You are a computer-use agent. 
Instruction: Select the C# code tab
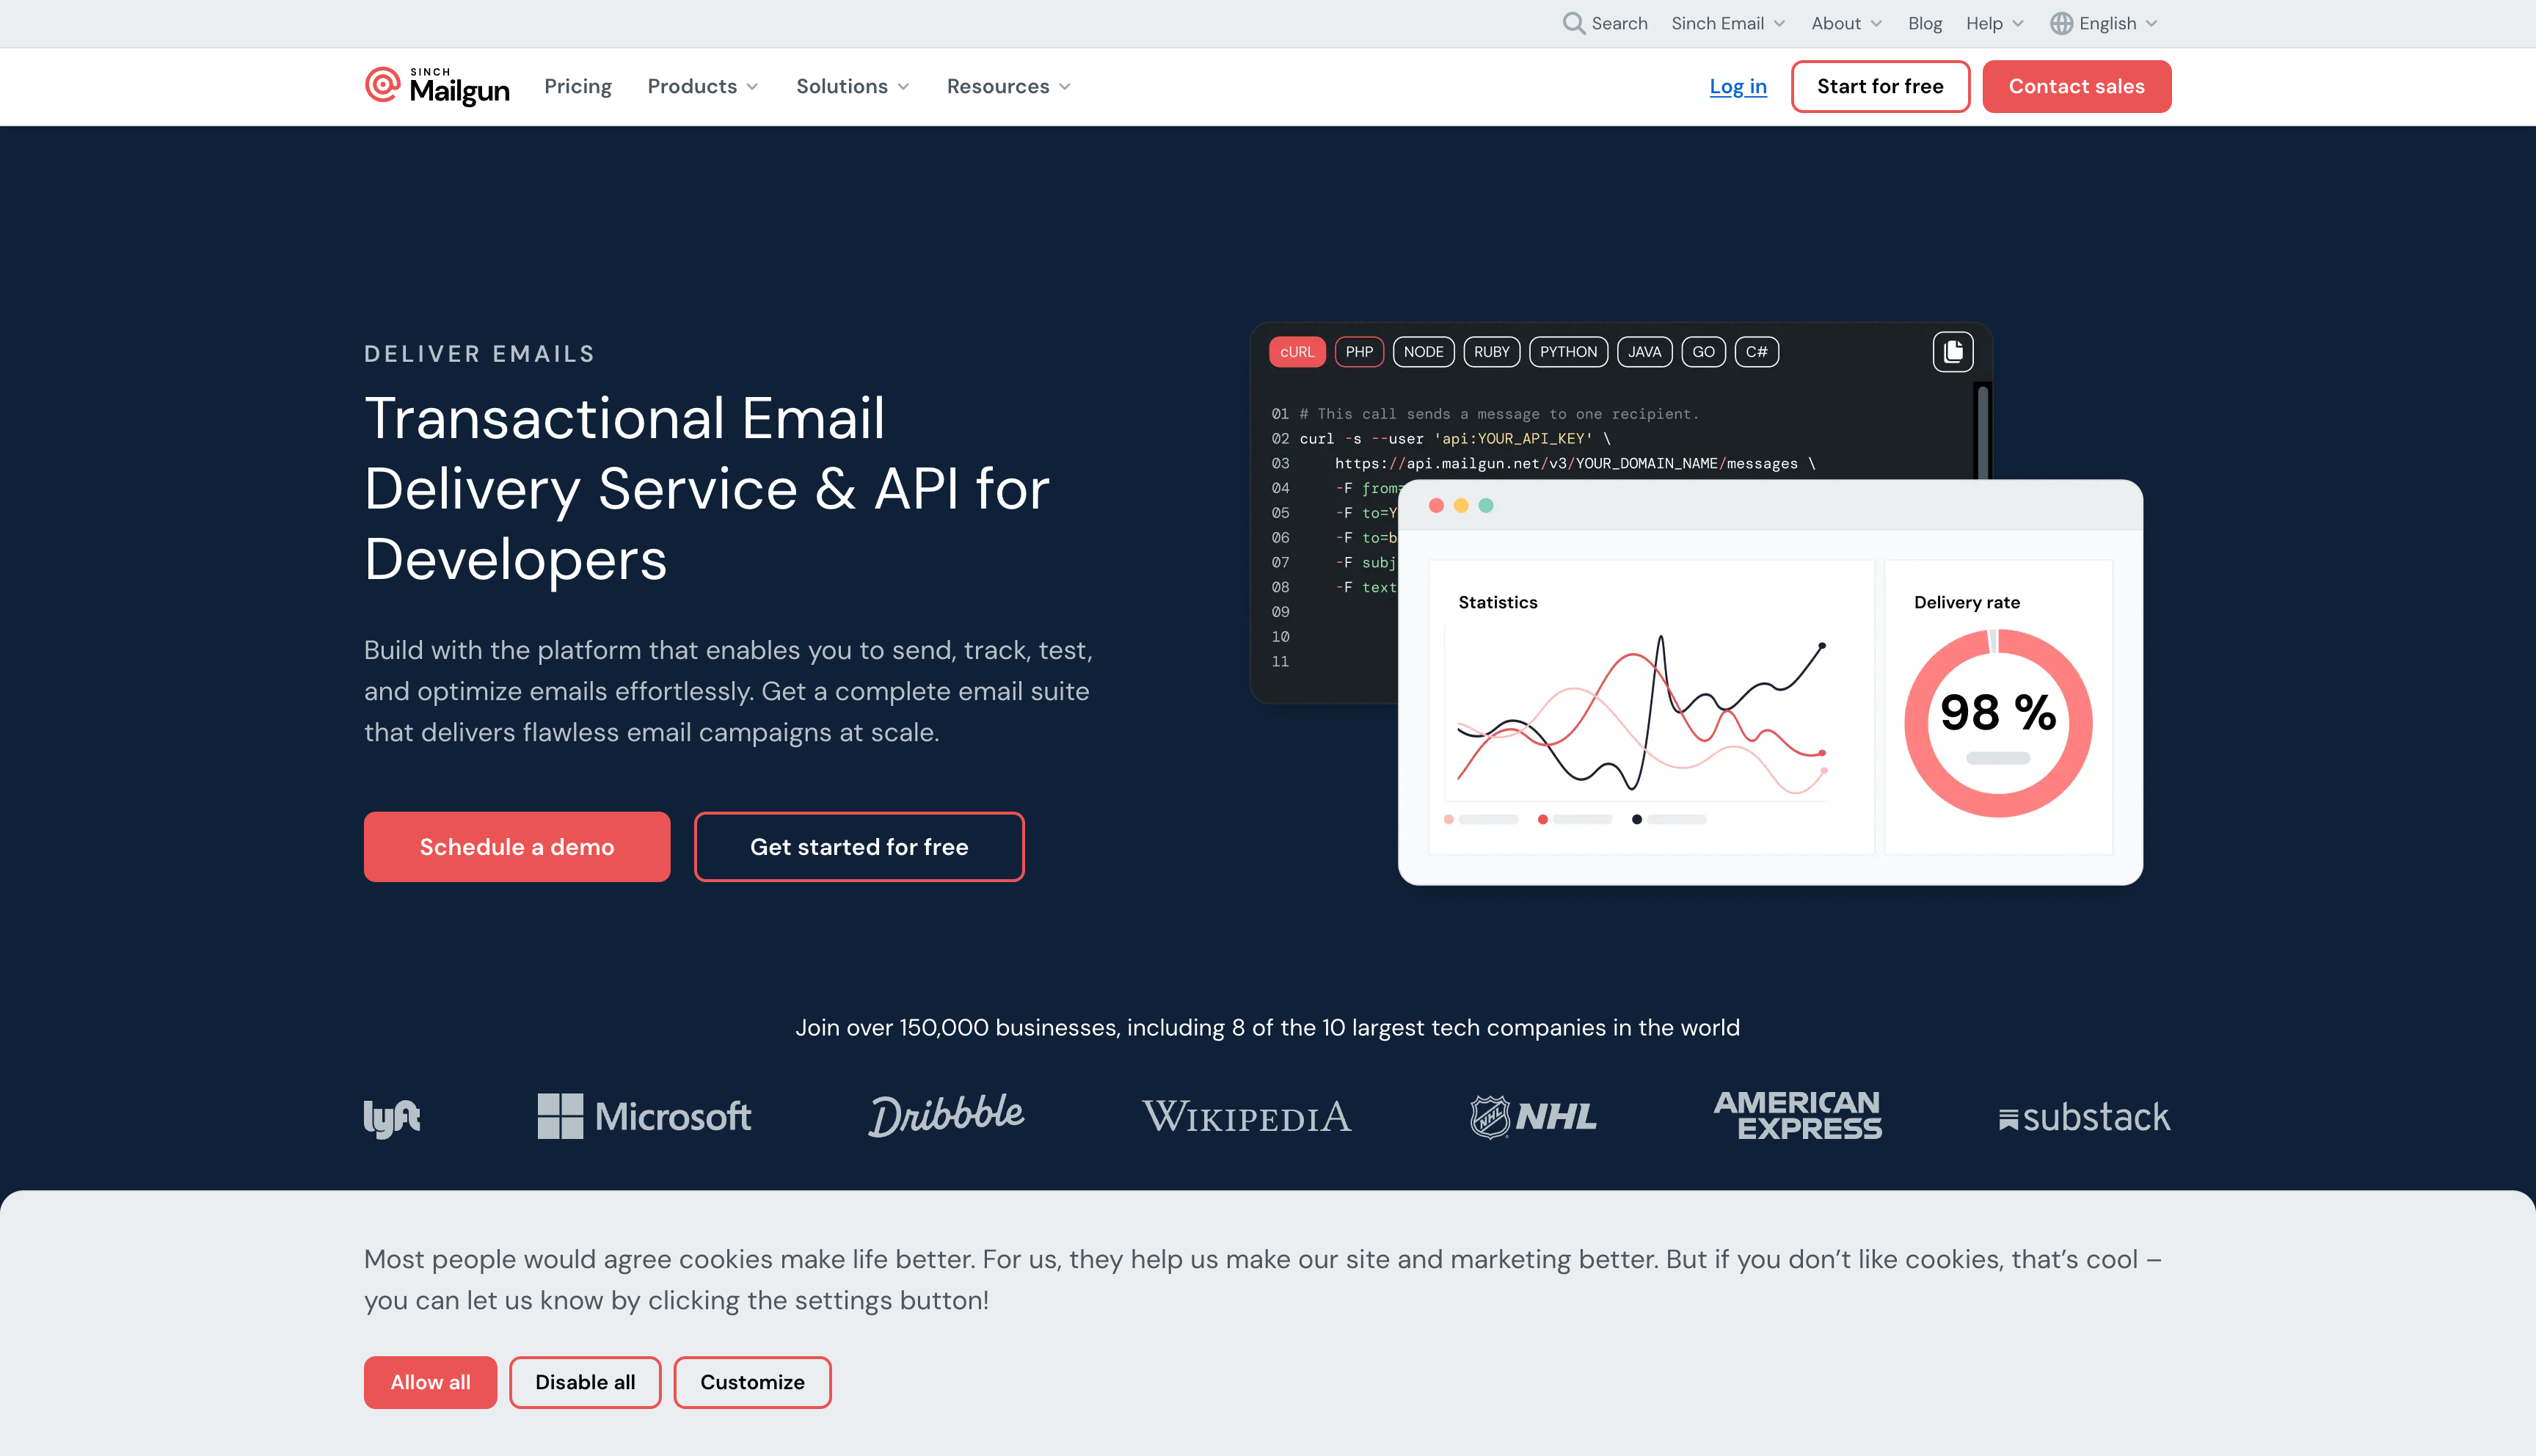click(x=1755, y=352)
